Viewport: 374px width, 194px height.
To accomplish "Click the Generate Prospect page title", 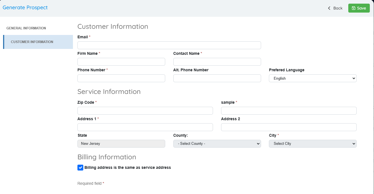I will pyautogui.click(x=25, y=8).
